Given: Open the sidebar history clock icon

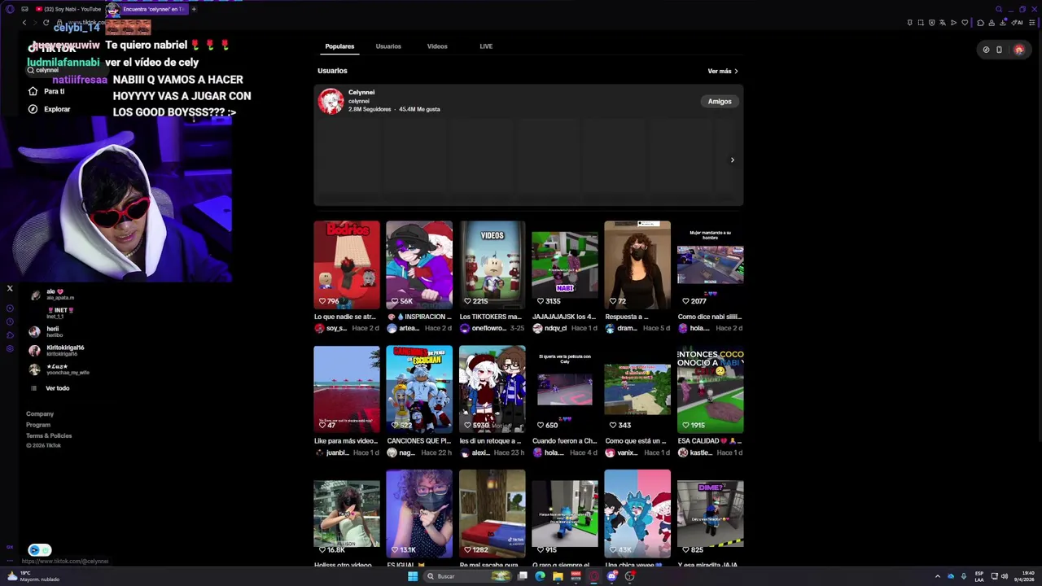Looking at the screenshot, I should click(x=10, y=321).
